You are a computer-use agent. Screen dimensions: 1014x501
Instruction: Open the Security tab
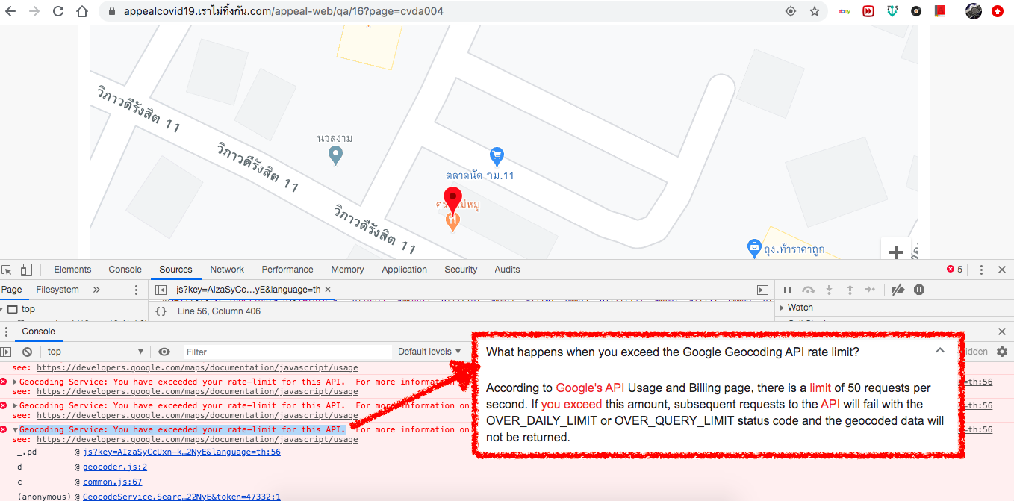pos(461,270)
